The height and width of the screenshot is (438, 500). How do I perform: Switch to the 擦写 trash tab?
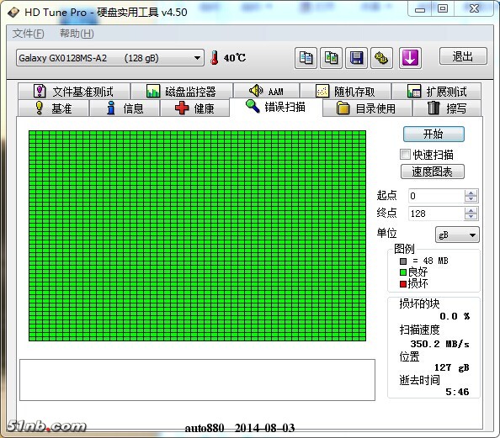(x=447, y=108)
